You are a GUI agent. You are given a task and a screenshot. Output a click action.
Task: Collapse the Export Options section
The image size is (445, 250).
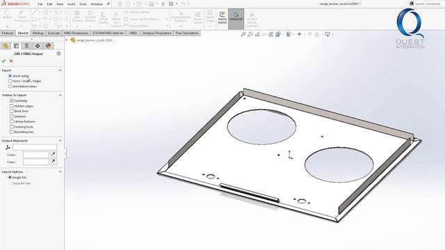point(60,172)
